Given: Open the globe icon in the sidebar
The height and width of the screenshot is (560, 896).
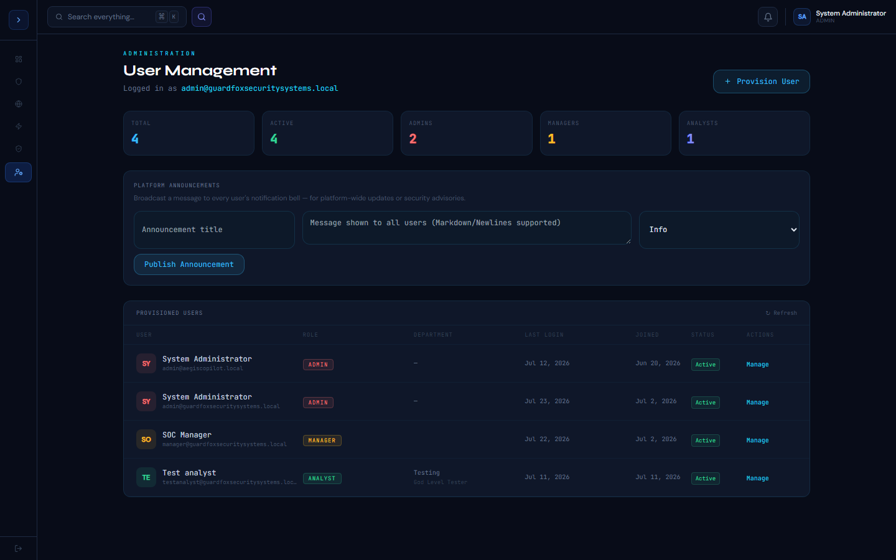Looking at the screenshot, I should [19, 104].
